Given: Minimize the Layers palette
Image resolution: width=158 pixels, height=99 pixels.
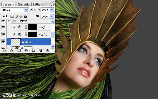Looking at the screenshot, I should click(50, 2).
